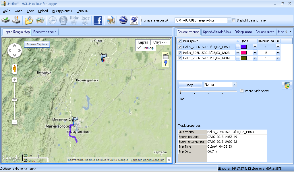Click the blue placemark pin icon
Viewport: 294px width, 172px height.
click(x=166, y=63)
